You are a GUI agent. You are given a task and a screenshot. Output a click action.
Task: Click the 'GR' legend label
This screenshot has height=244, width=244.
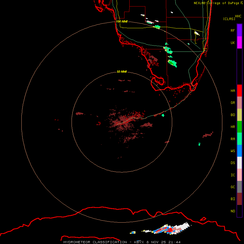(233, 103)
